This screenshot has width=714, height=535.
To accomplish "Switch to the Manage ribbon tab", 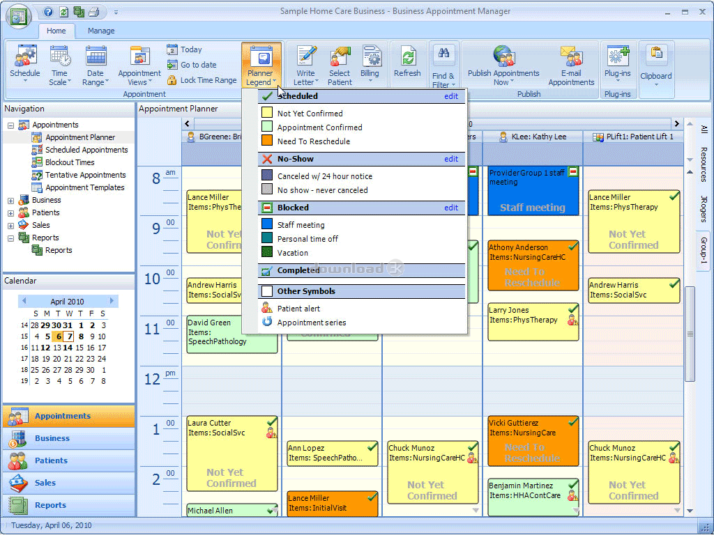I will pyautogui.click(x=101, y=31).
